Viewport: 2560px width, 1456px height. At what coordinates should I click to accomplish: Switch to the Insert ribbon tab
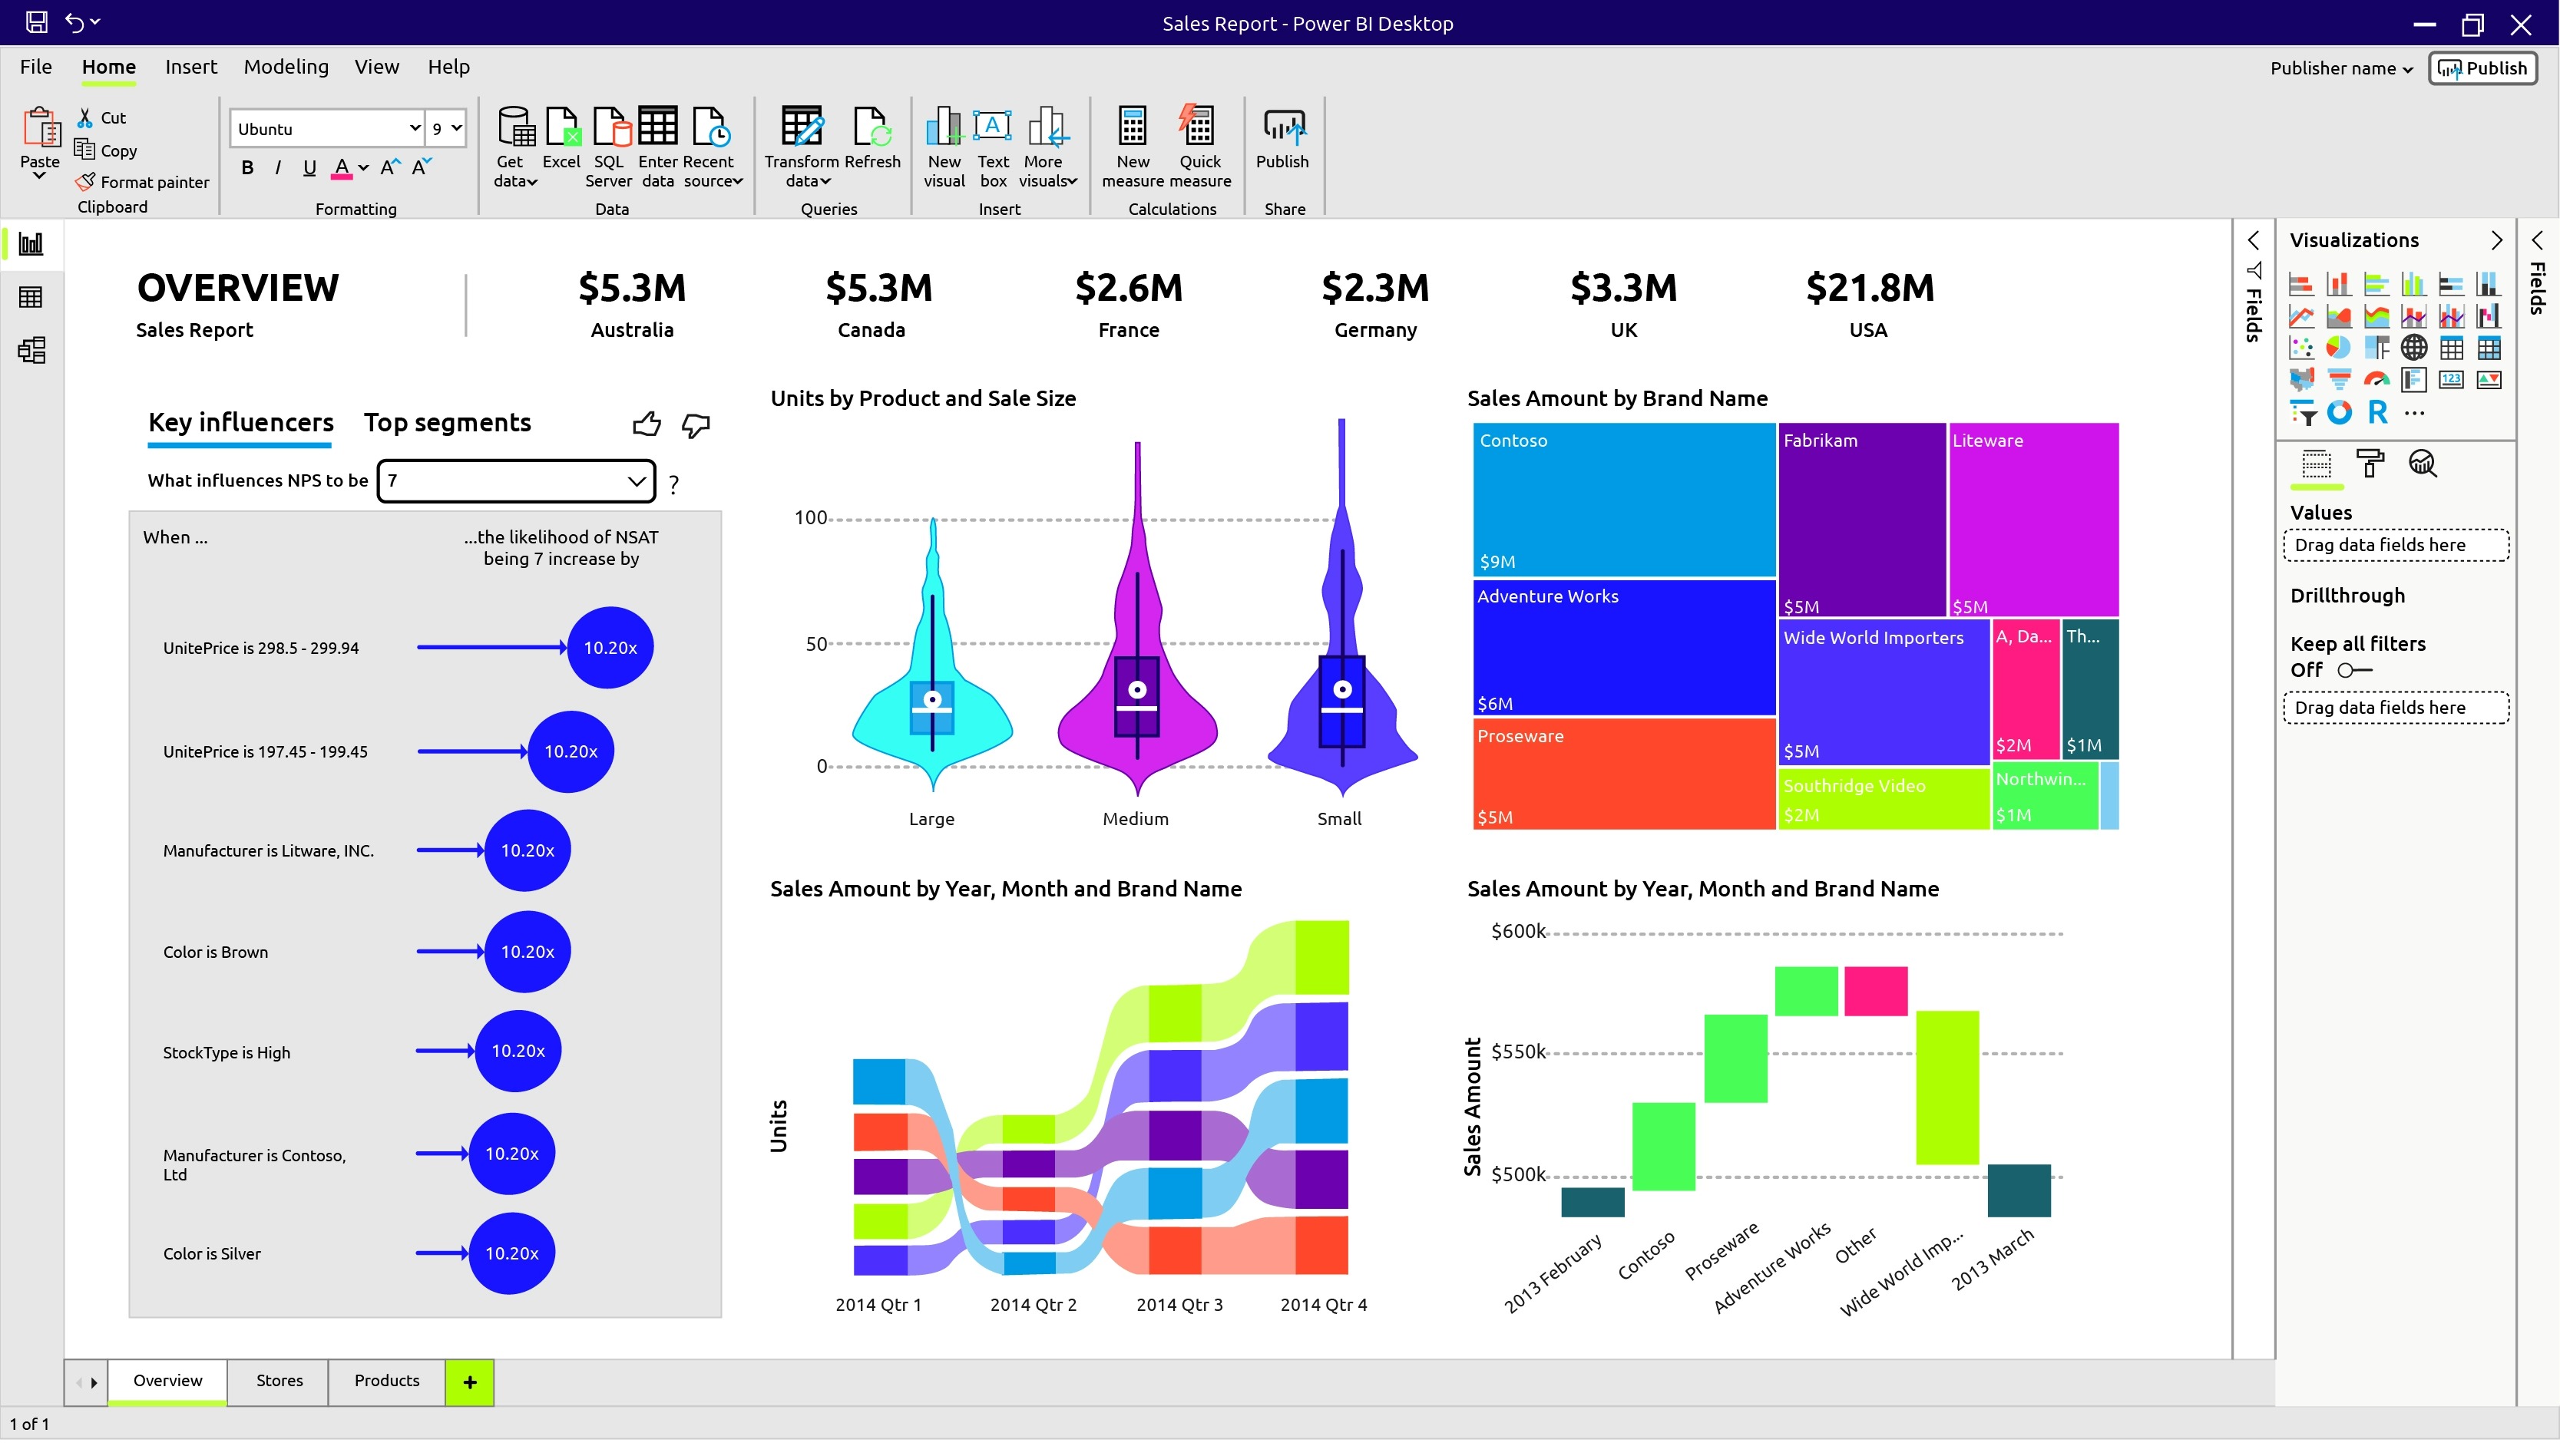point(191,66)
